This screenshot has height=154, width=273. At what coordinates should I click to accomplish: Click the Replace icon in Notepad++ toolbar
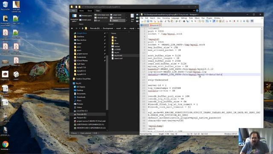pos(188,21)
